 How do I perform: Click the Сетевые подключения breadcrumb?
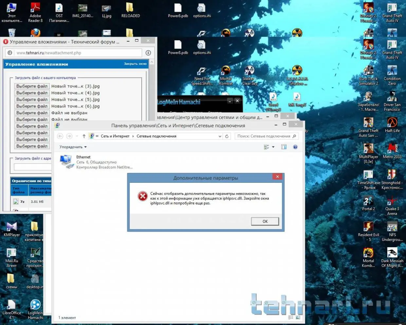[157, 136]
